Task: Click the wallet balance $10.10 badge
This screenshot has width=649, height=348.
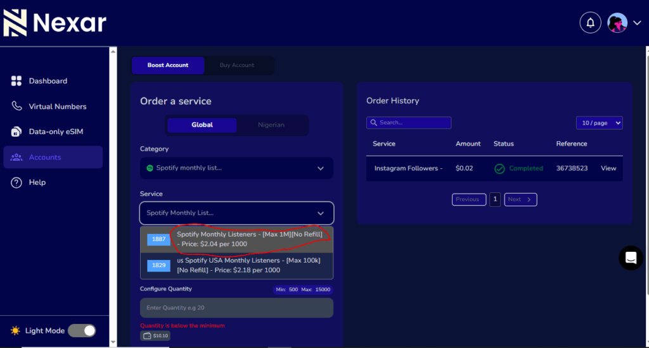Action: (x=155, y=336)
